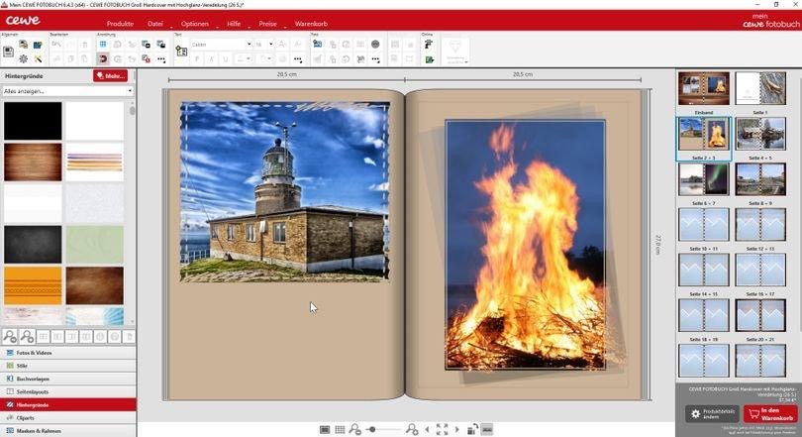Open more text options arrow menu
802x437 pixels.
click(x=298, y=59)
